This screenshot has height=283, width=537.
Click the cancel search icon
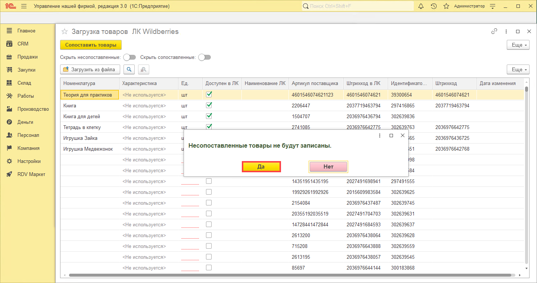click(144, 69)
